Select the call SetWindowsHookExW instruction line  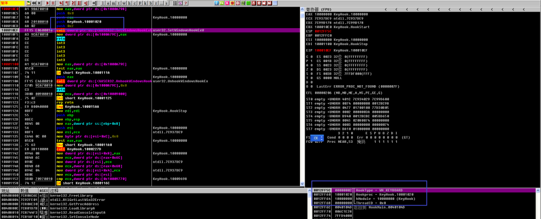[x=150, y=31]
